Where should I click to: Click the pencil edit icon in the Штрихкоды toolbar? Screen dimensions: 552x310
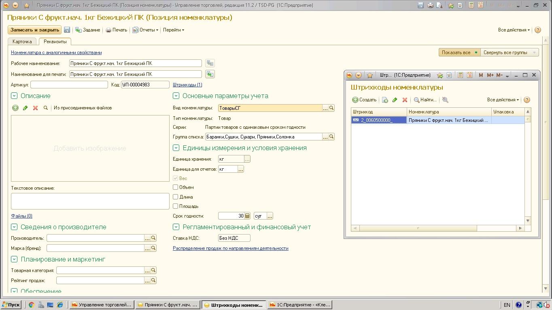click(x=395, y=100)
